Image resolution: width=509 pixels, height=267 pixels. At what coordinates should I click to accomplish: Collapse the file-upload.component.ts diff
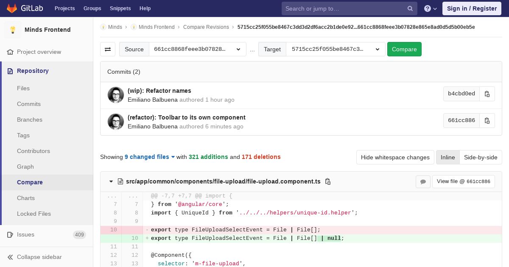click(111, 181)
